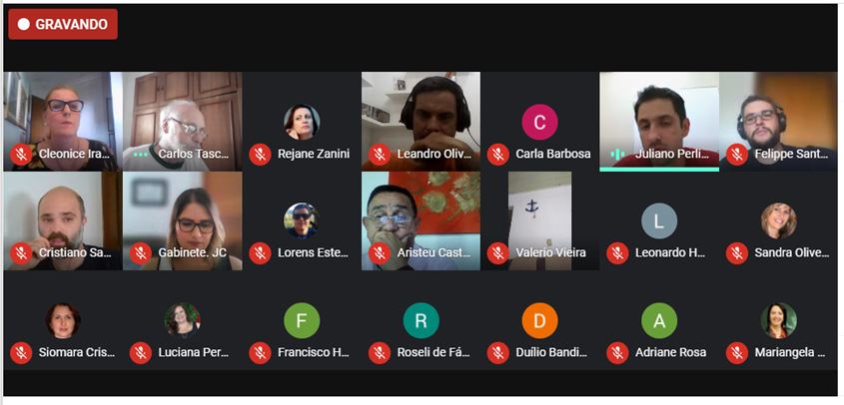Click muted microphone icon for Rejane Zanini
The height and width of the screenshot is (405, 844).
pos(260,155)
